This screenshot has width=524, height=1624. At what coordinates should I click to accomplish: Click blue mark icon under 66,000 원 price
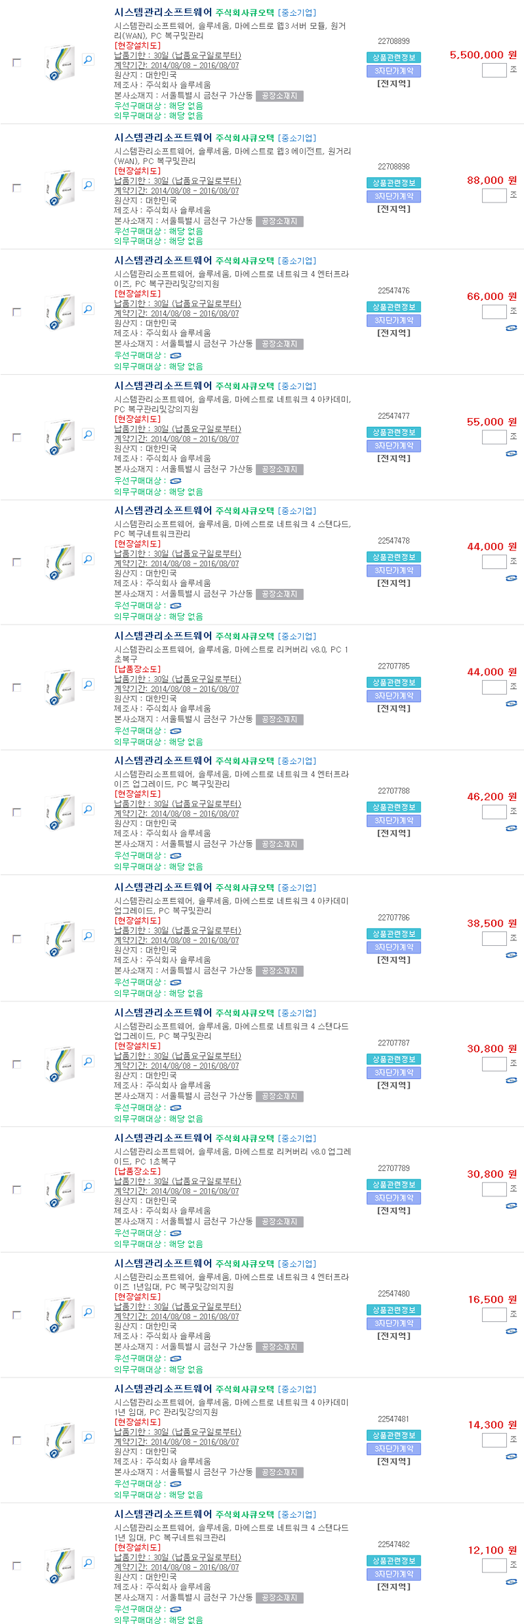click(511, 328)
